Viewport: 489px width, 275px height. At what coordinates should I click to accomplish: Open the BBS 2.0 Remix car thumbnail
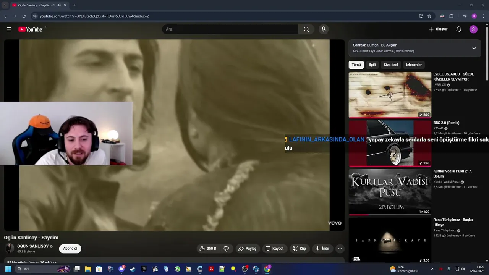tap(390, 144)
